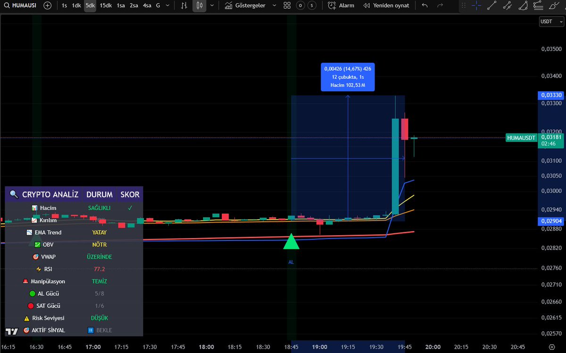Select the brush drawing tool
Image resolution: width=566 pixels, height=353 pixels.
point(553,6)
